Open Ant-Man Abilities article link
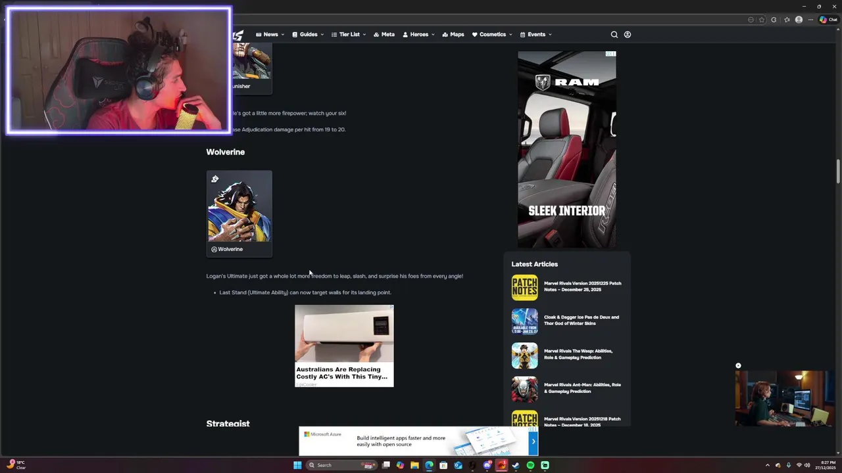The width and height of the screenshot is (842, 473). pyautogui.click(x=582, y=388)
